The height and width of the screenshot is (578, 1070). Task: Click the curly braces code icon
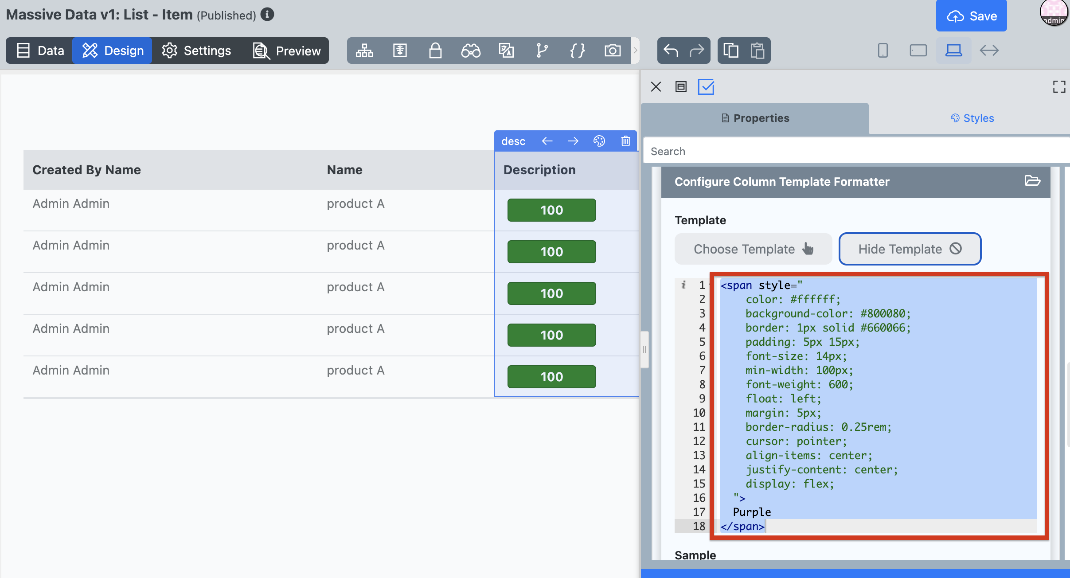click(577, 51)
